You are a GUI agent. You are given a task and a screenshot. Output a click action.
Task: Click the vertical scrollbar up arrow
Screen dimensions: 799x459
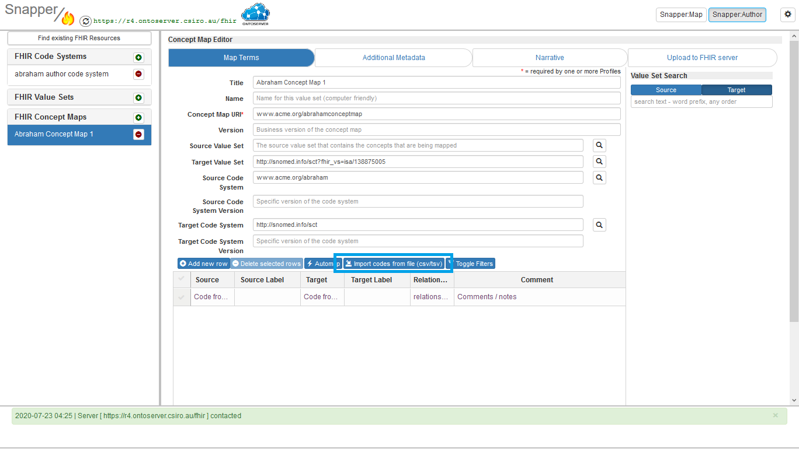click(x=794, y=37)
